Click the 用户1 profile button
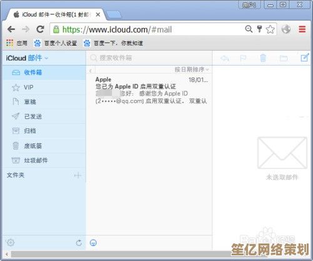This screenshot has width=313, height=261. [x=249, y=4]
